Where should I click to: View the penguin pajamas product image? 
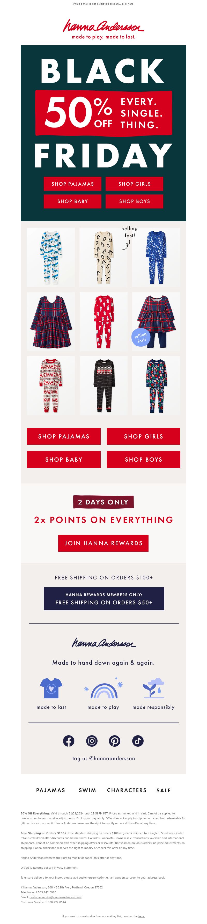tap(103, 257)
